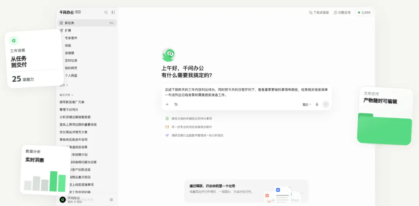The image size is (419, 206).
Task: Click the prompt text input field
Action: click(x=246, y=92)
